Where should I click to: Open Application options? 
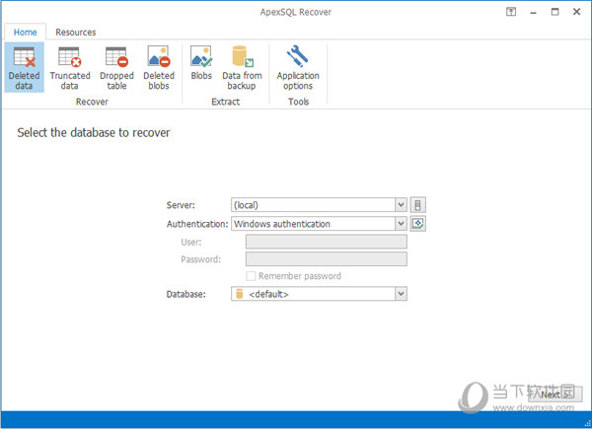point(298,67)
